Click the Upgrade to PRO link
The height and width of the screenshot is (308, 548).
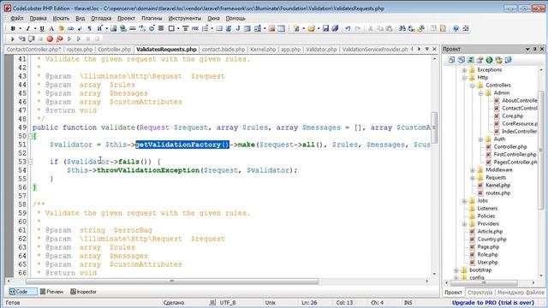point(493,302)
